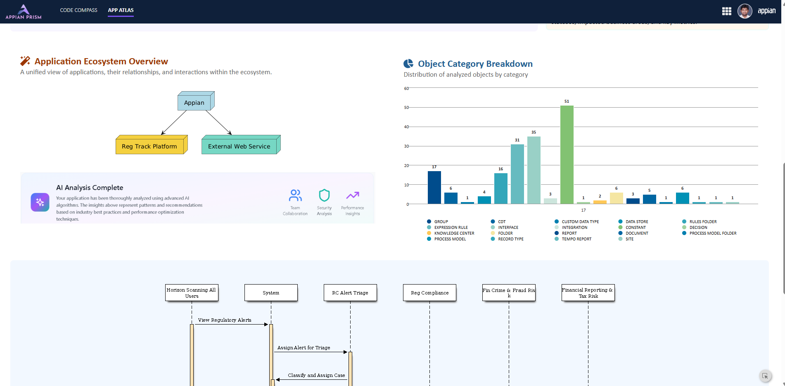Switch to the Code Compass tab
785x386 pixels.
(x=78, y=10)
